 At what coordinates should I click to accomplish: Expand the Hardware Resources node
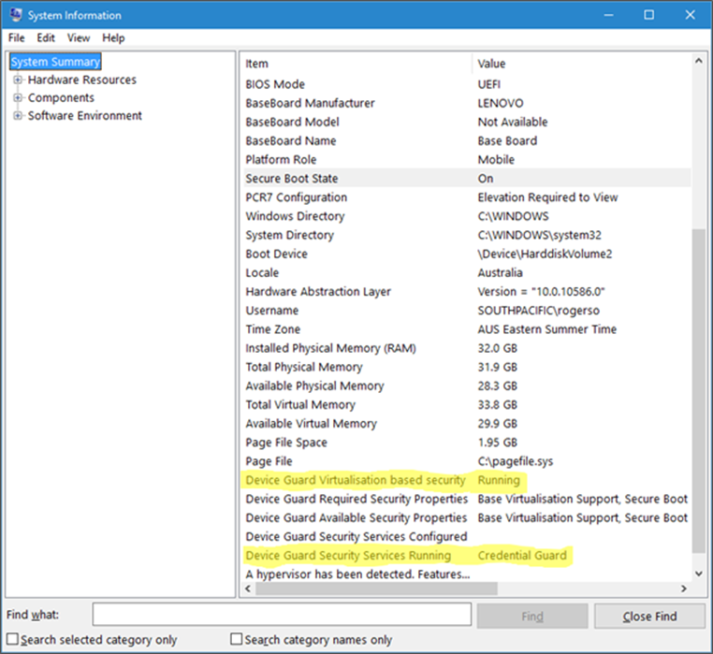(x=18, y=80)
